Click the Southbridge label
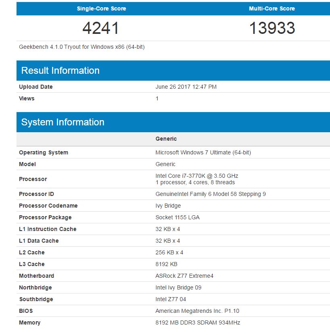Image resolution: width=330 pixels, height=335 pixels. 36,299
